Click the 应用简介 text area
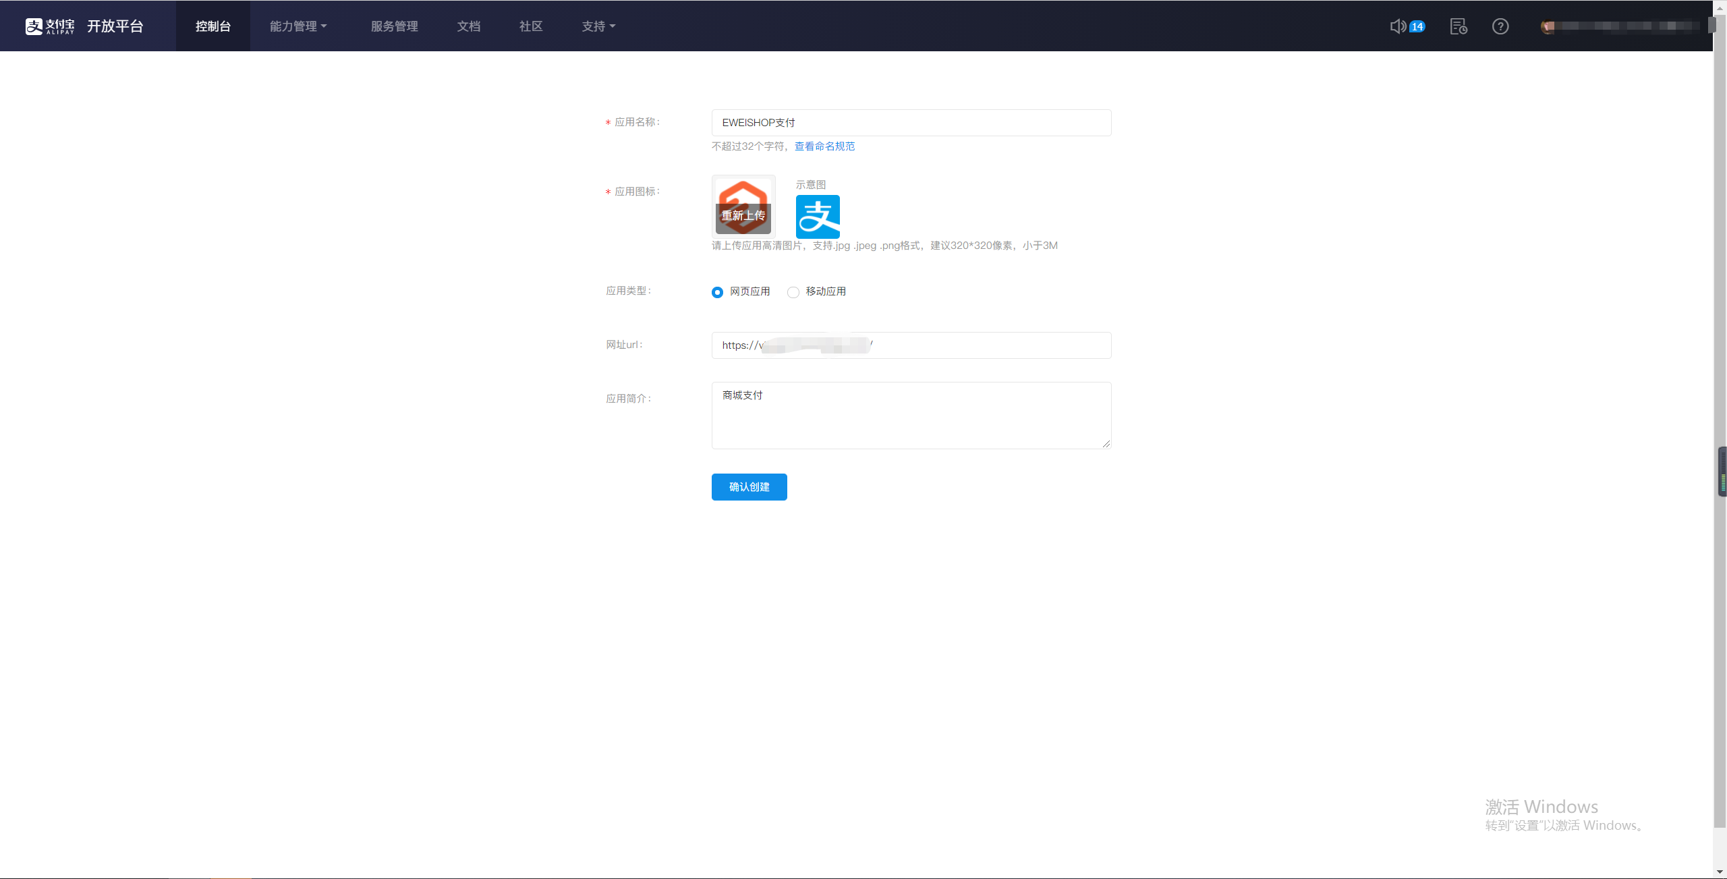 tap(911, 416)
